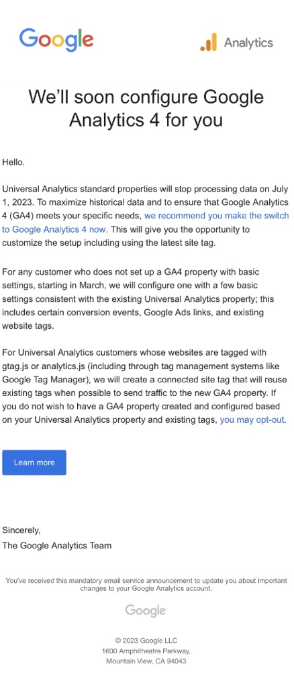Follow the 'you may opt-out' link
The image size is (294, 689).
(x=253, y=419)
